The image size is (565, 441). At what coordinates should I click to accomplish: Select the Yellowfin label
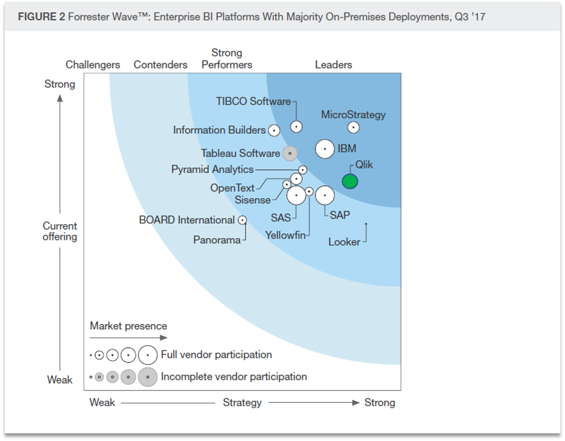point(285,235)
